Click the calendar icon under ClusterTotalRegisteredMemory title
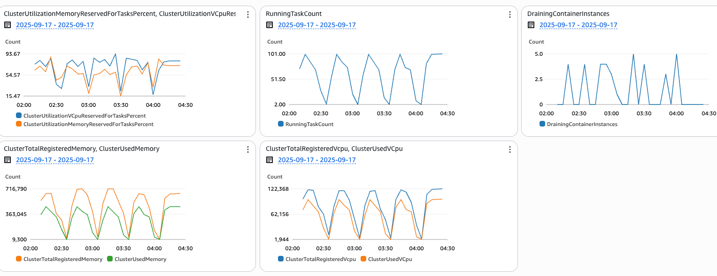 pyautogui.click(x=8, y=160)
